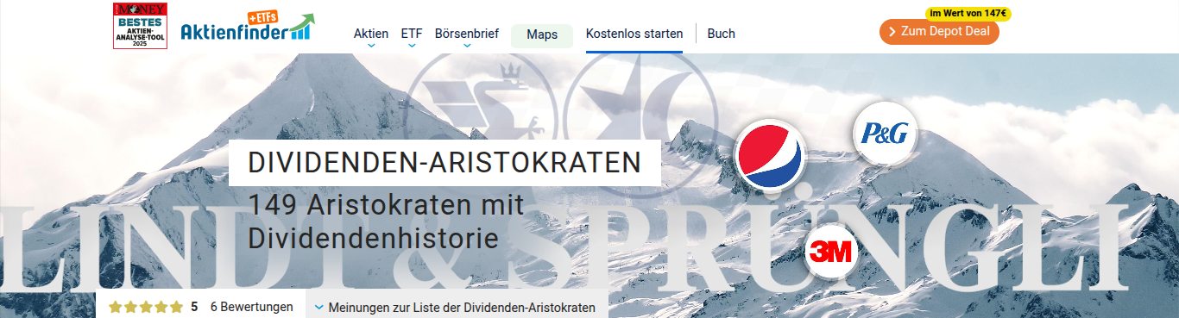The image size is (1179, 318).
Task: Expand the Börsenbrief menu
Action: pyautogui.click(x=467, y=34)
